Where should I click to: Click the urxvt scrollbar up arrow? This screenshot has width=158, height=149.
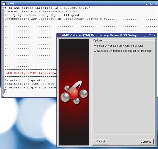(3, 7)
